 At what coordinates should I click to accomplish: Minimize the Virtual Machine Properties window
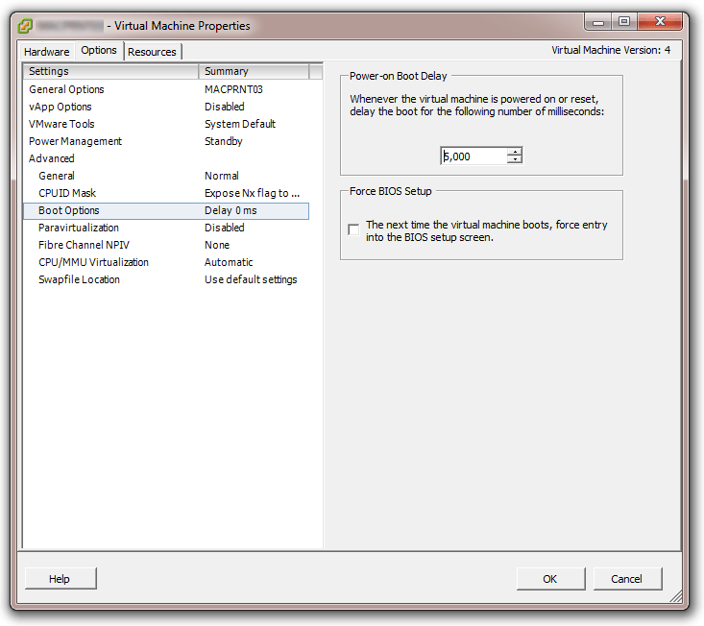(x=598, y=22)
